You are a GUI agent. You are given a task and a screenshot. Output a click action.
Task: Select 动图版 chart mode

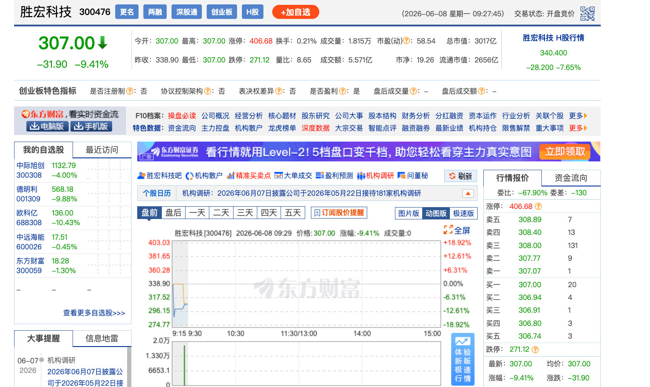pos(436,213)
